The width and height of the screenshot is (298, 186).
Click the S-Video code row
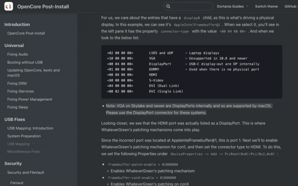tap(135, 80)
